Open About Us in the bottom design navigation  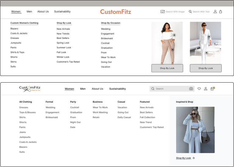click(97, 89)
